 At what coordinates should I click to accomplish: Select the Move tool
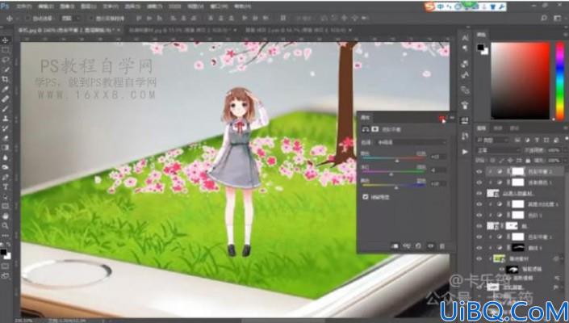[x=6, y=40]
